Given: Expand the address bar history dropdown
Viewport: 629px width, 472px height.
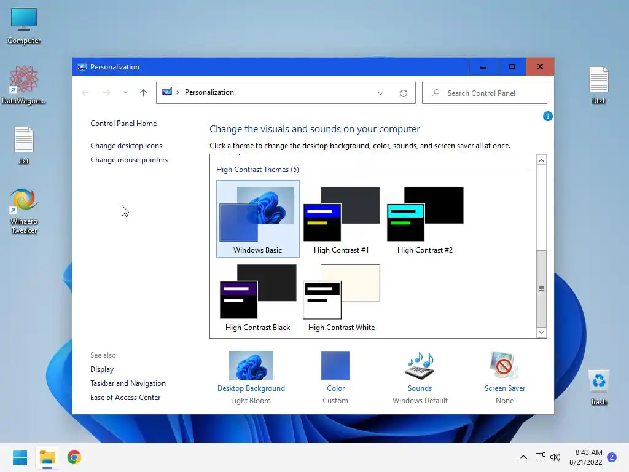Looking at the screenshot, I should point(381,93).
